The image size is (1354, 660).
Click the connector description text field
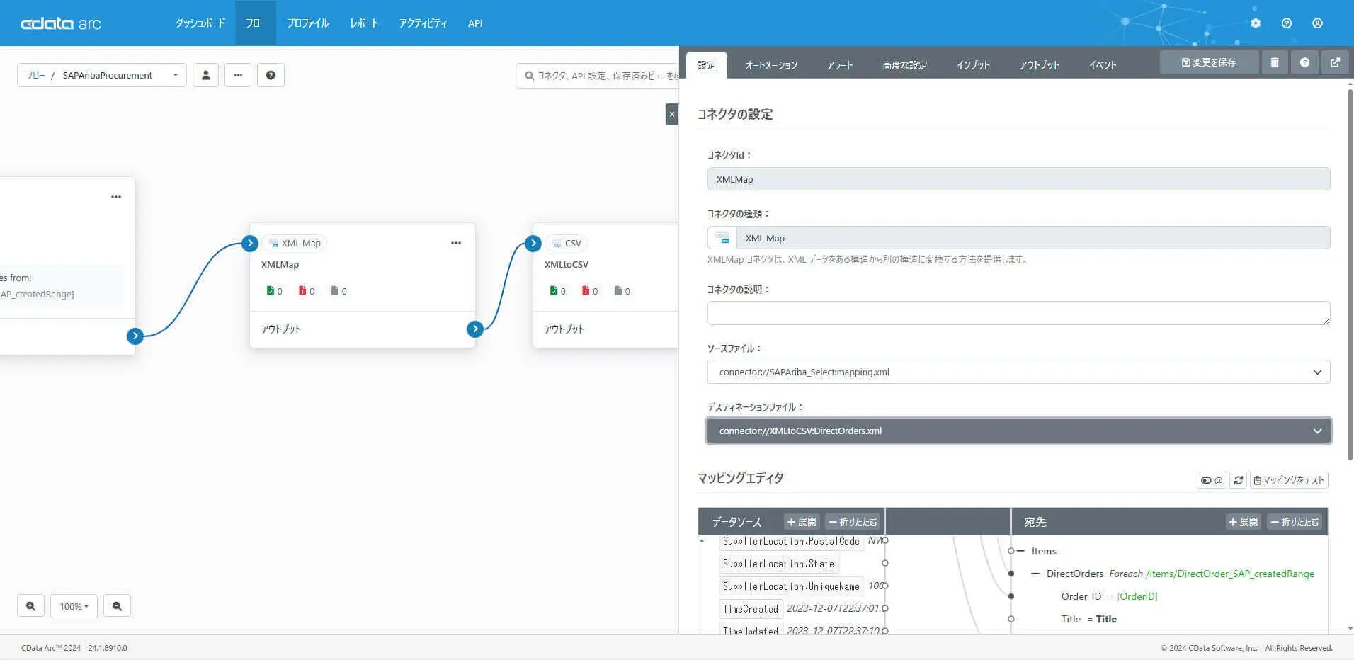click(x=1018, y=313)
